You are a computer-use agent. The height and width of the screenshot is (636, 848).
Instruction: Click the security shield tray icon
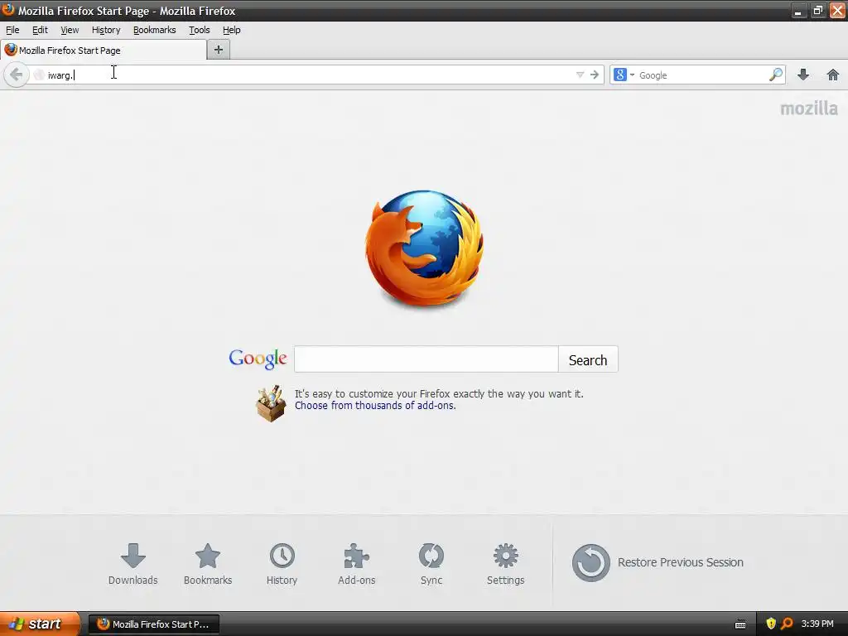(771, 624)
